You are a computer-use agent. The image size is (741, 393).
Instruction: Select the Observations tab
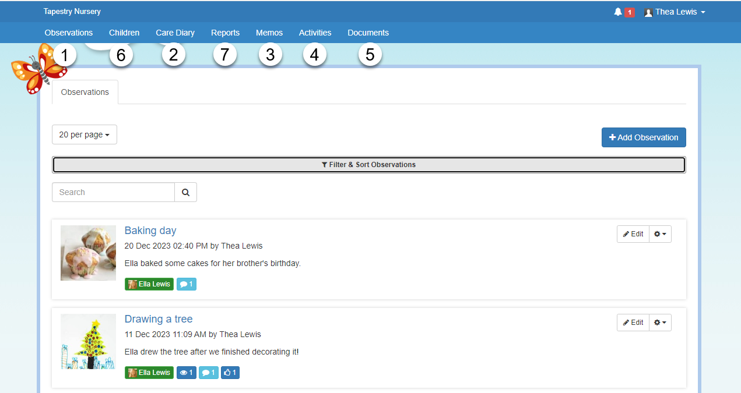click(85, 92)
